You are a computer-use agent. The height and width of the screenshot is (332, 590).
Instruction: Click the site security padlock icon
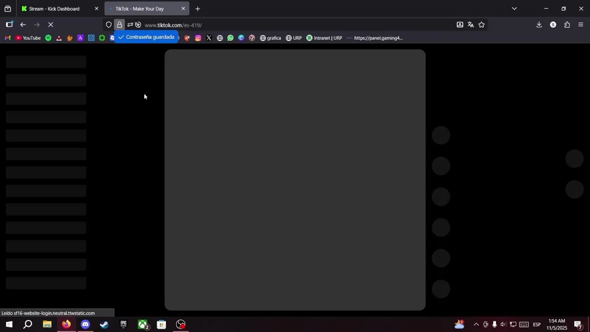[x=119, y=25]
